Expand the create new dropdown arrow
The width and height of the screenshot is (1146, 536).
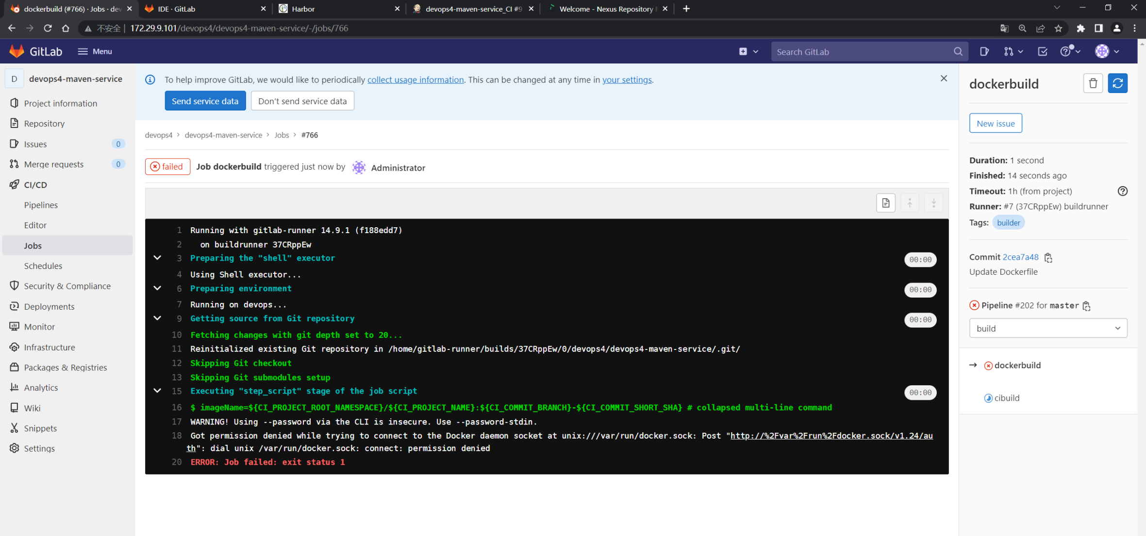pos(755,51)
